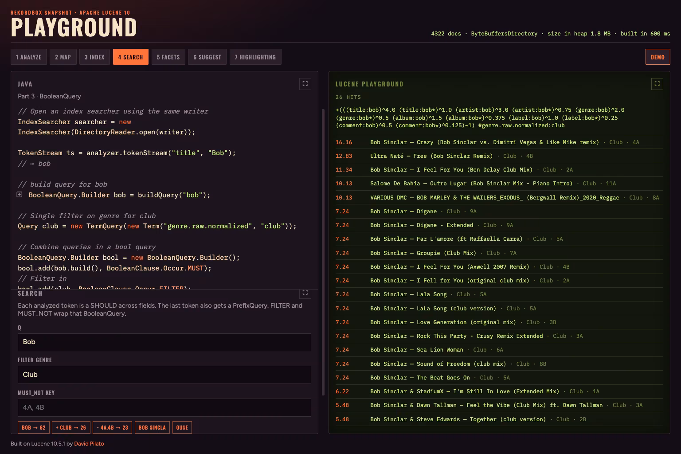Viewport: 681px width, 454px height.
Task: Select the Bob Sinclar — Digane - Extended result
Action: coord(499,225)
